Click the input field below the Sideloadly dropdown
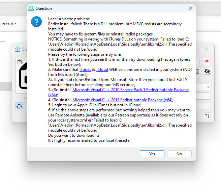 pyautogui.click(x=203, y=96)
